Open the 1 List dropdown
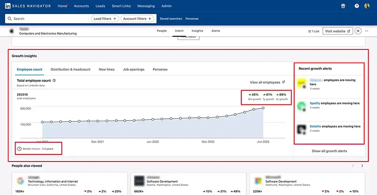 click(313, 31)
